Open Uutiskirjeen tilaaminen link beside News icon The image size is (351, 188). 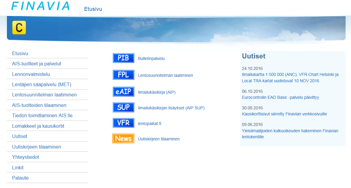click(158, 139)
